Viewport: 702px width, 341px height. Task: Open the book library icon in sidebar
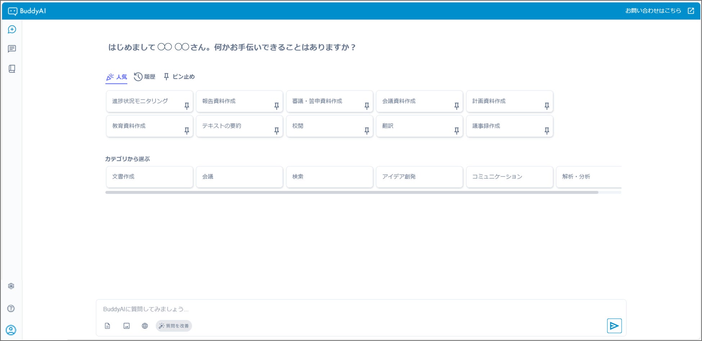(12, 69)
